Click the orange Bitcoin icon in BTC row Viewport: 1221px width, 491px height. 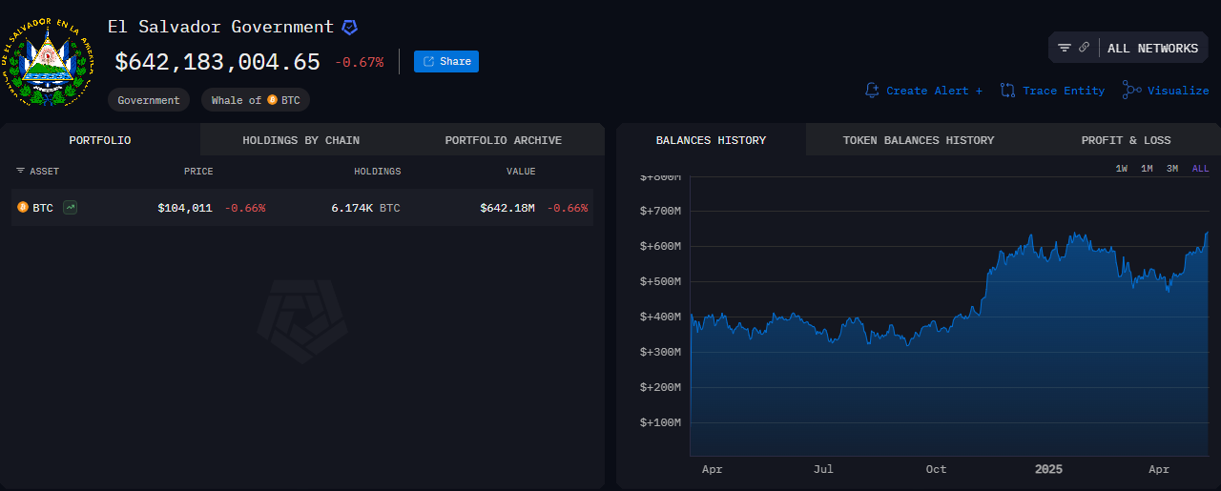(x=23, y=207)
